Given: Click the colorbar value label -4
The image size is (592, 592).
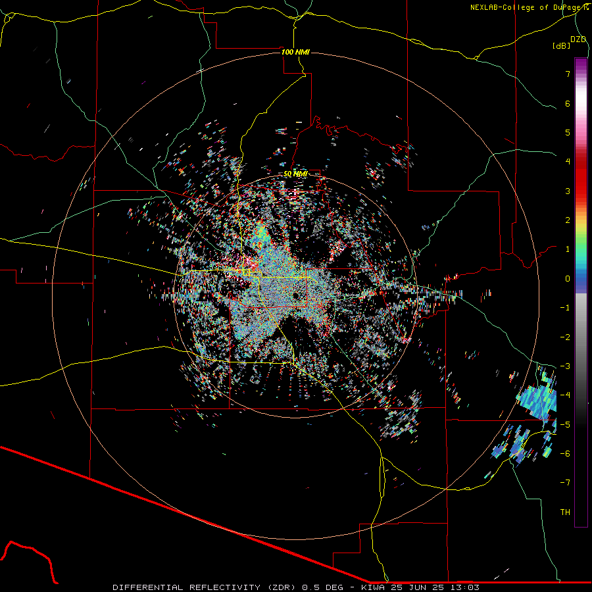Looking at the screenshot, I should coord(565,395).
